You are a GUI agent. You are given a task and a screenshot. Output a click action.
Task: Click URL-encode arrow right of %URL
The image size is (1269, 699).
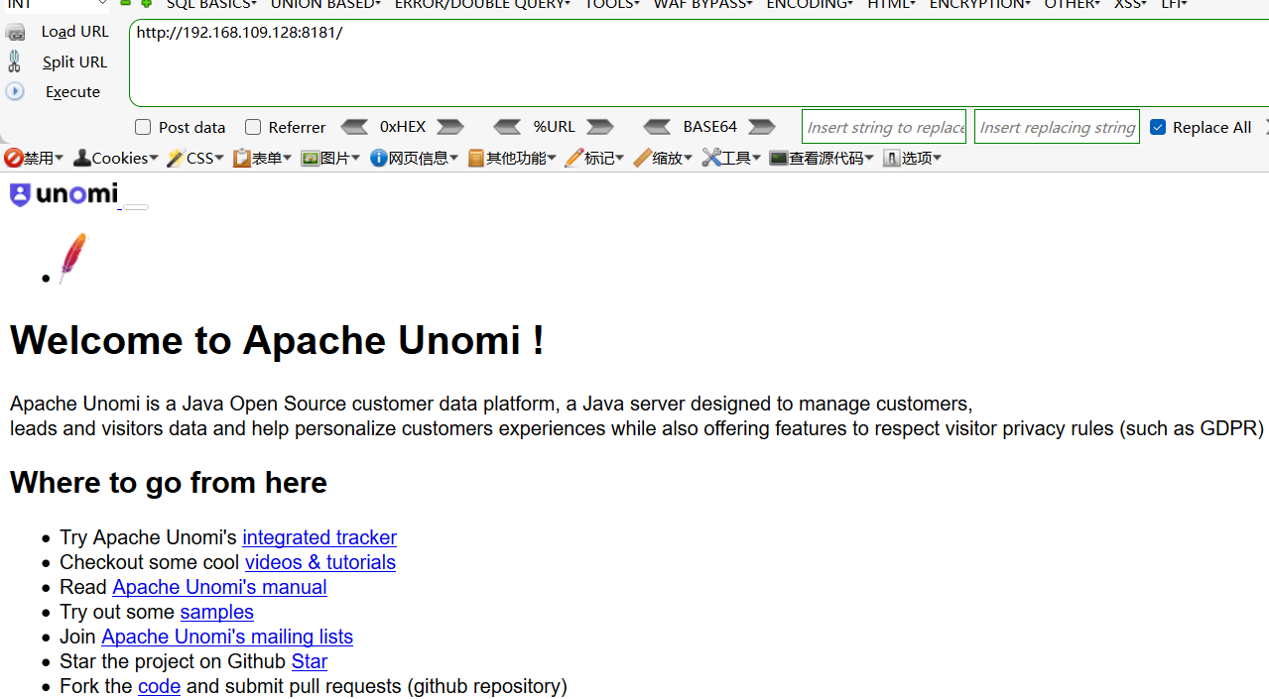[x=600, y=127]
